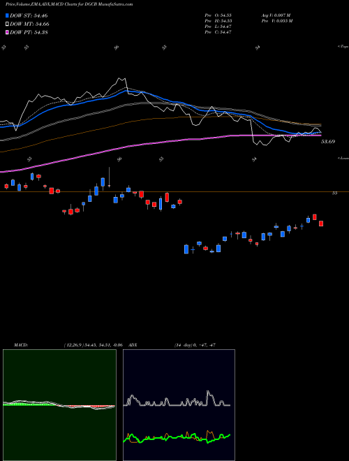
Task: Click the 'MACD:' panel heading
Action: pos(21,345)
